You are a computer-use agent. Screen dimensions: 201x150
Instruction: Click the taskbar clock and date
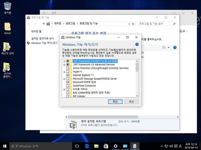tap(191, 146)
